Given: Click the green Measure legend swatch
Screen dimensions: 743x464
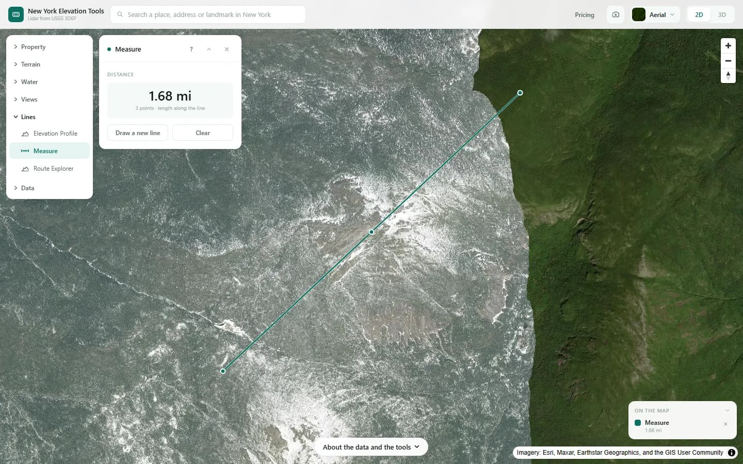Looking at the screenshot, I should [x=638, y=423].
